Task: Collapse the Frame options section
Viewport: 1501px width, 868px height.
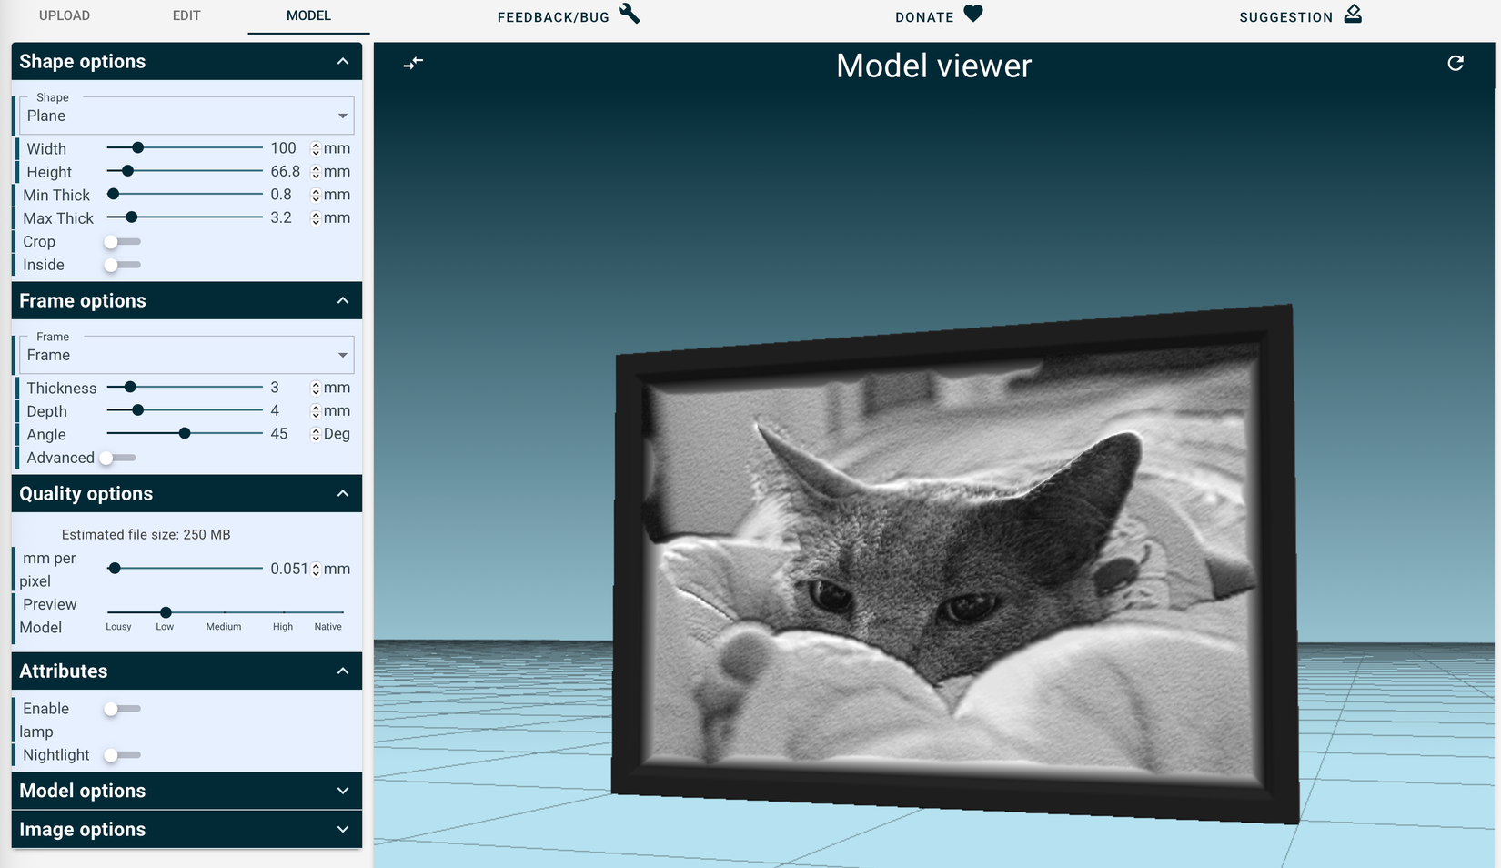Action: pos(186,300)
